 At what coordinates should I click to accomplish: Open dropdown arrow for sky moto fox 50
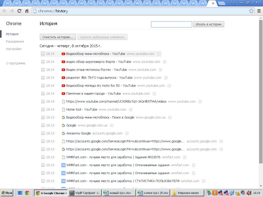(169, 86)
